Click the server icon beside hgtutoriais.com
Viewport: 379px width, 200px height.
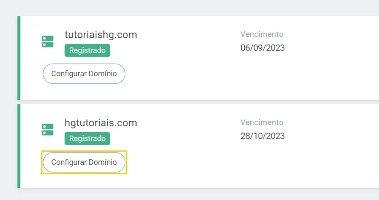pos(48,130)
